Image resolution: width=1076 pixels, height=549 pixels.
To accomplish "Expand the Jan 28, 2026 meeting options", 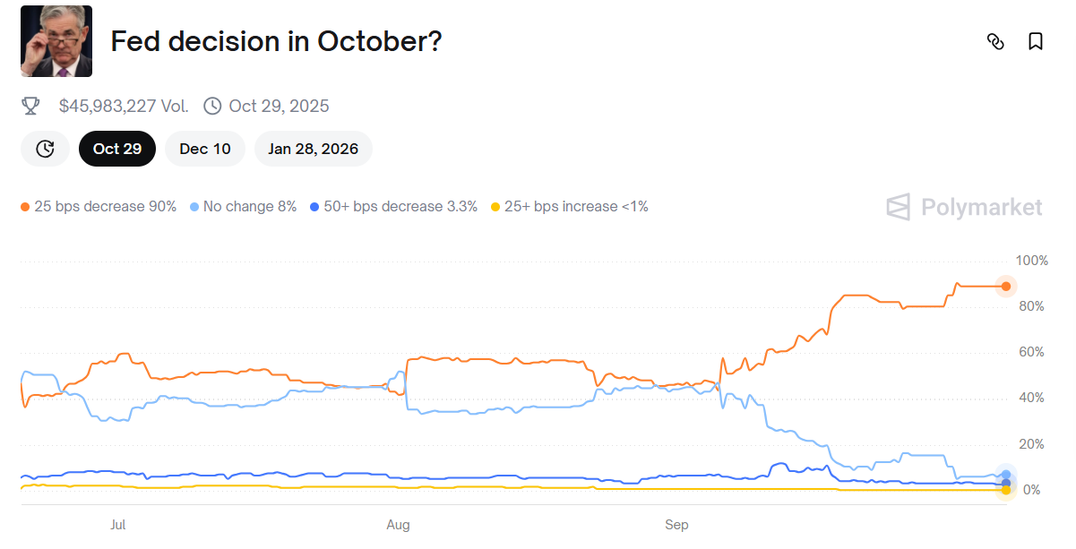I will [x=313, y=149].
